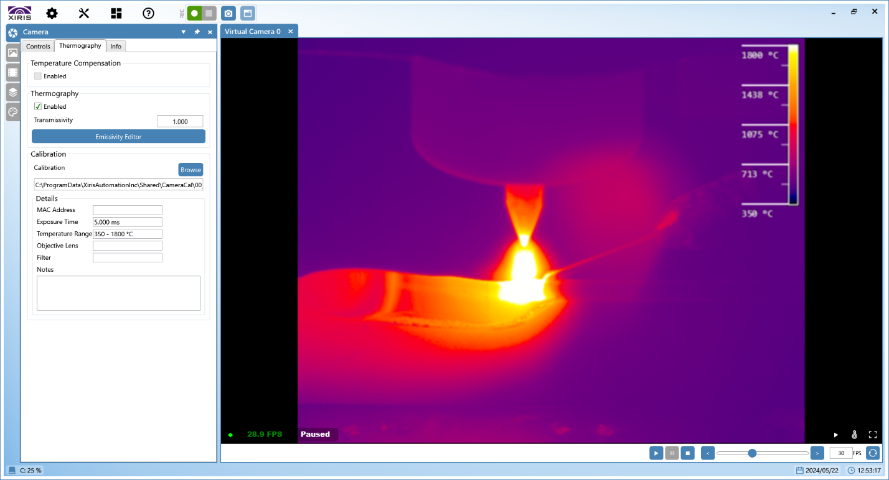Take a snapshot with the camera icon

(x=228, y=13)
